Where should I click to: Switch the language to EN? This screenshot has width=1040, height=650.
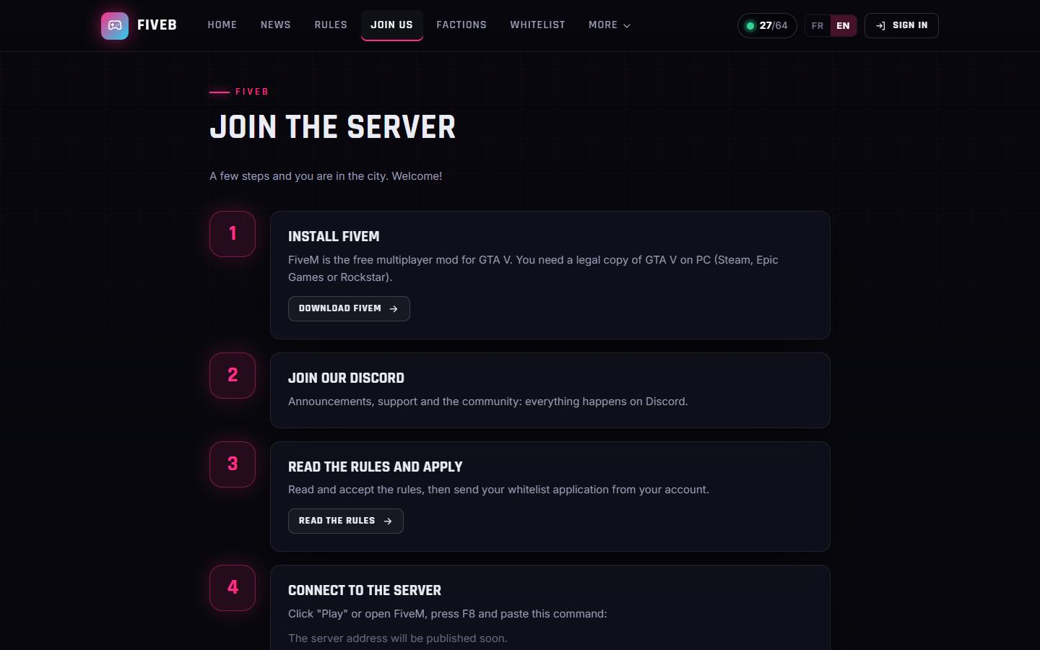tap(843, 26)
